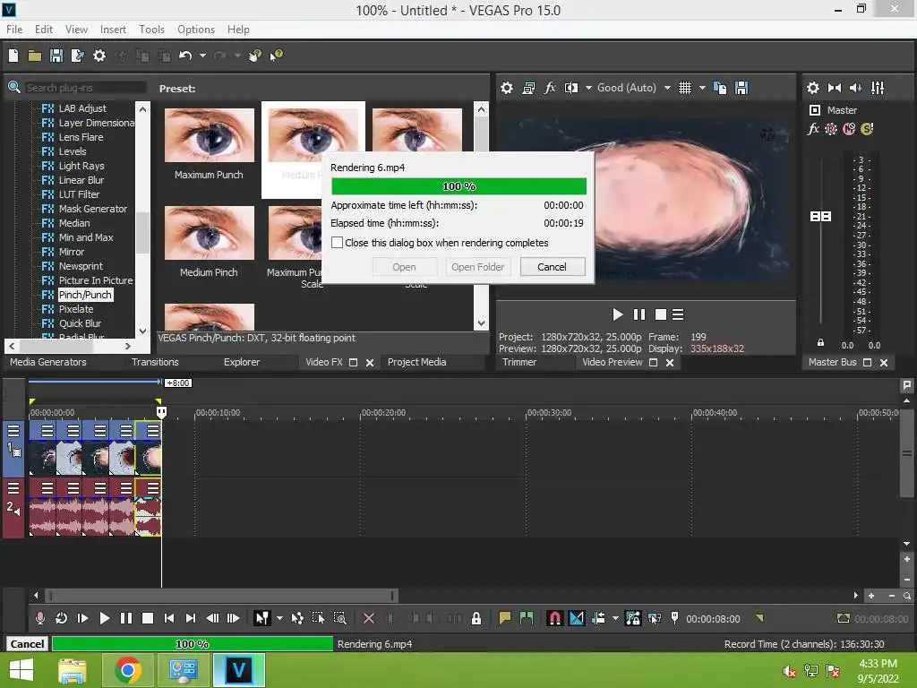Open Project Properties gear in main toolbar
This screenshot has width=917, height=688.
99,56
